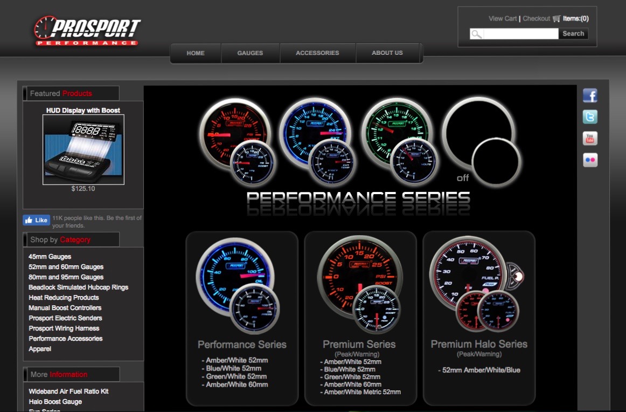Image resolution: width=626 pixels, height=412 pixels.
Task: Open the Apparel category
Action: coord(40,349)
